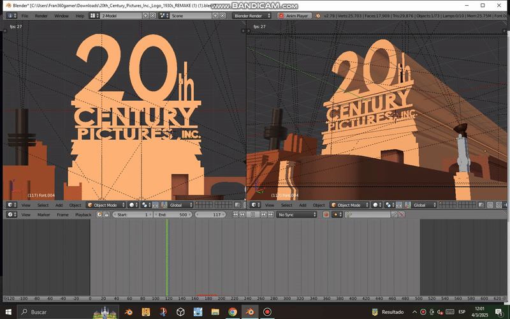Click the Blender logo icon in info header
The height and width of the screenshot is (319, 510).
click(317, 15)
